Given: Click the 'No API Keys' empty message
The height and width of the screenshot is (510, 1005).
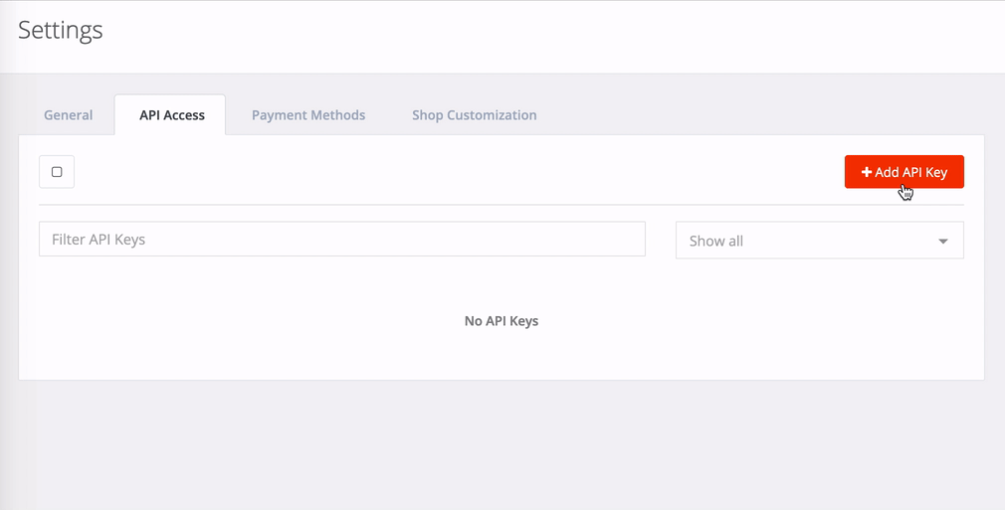Looking at the screenshot, I should 502,321.
